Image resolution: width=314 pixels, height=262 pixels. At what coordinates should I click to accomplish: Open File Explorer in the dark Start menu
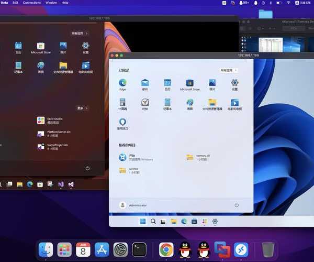[x=63, y=68]
